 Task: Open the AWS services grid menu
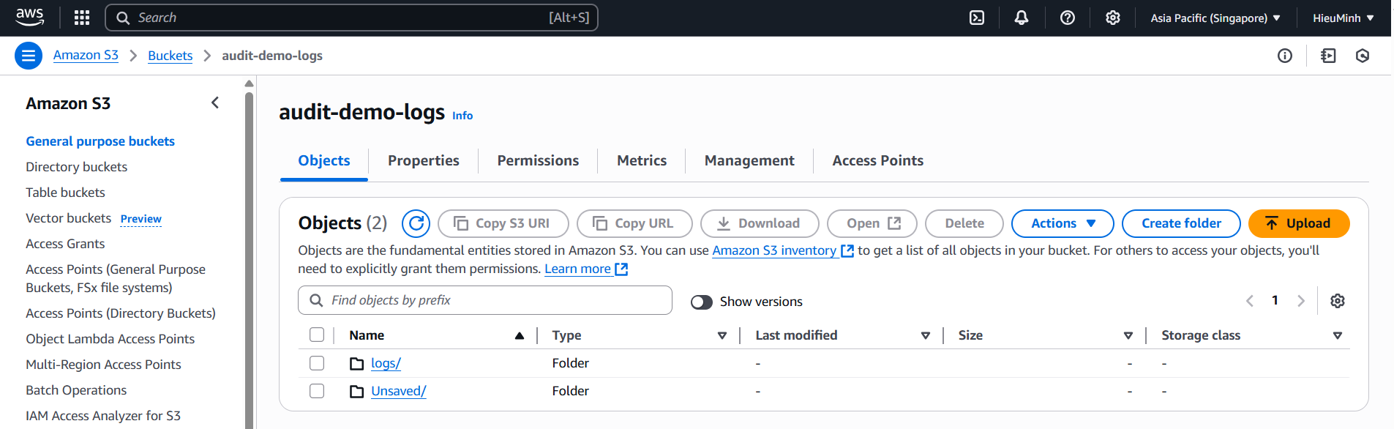pos(82,18)
